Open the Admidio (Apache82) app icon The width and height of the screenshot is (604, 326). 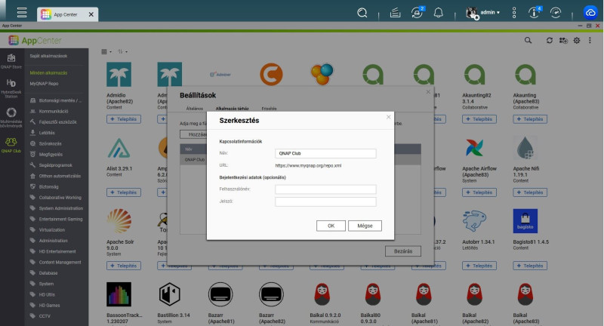pyautogui.click(x=119, y=74)
